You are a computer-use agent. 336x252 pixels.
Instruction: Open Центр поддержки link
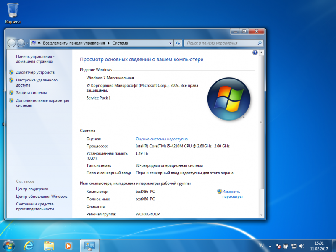point(32,189)
